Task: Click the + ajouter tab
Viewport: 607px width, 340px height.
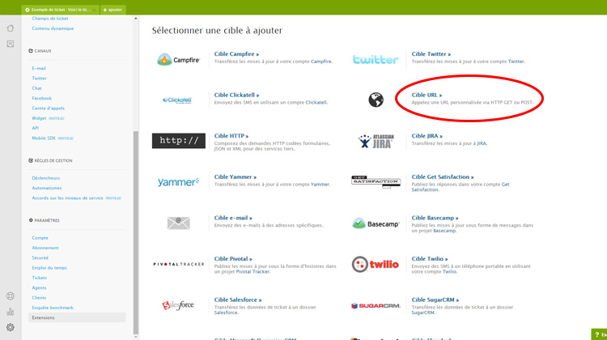Action: [112, 10]
